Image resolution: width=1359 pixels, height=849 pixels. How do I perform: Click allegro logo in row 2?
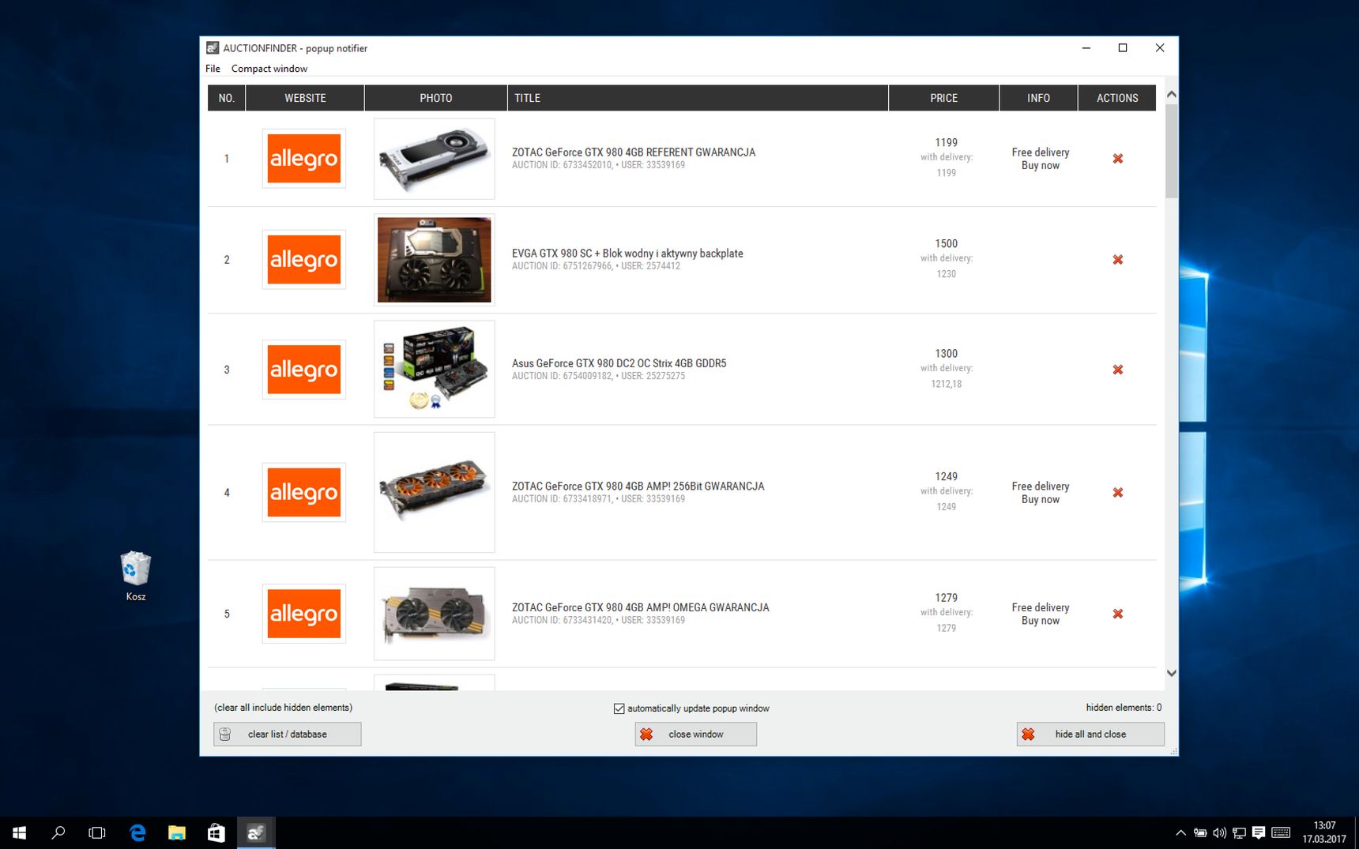[304, 260]
